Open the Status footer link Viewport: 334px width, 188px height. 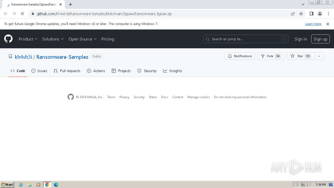pyautogui.click(x=153, y=97)
